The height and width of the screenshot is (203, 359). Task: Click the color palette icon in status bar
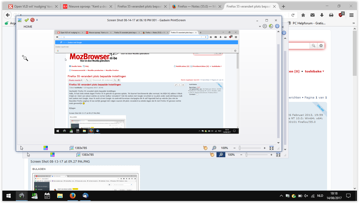point(46,148)
